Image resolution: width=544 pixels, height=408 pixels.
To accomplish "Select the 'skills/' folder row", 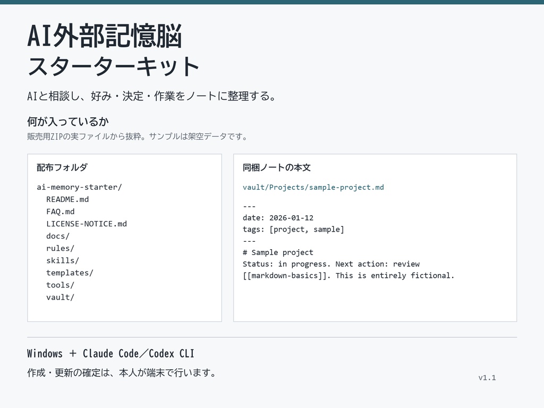I will pyautogui.click(x=63, y=260).
